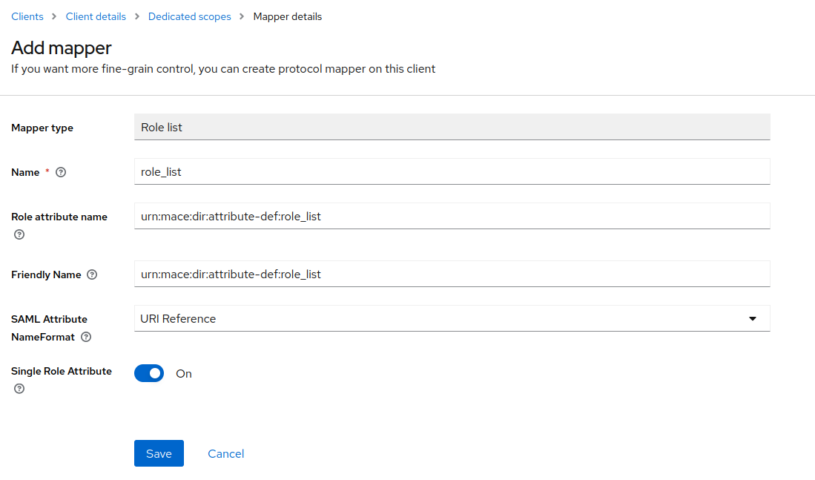Image resolution: width=815 pixels, height=480 pixels.
Task: Go to the Clients breadcrumb
Action: click(x=27, y=16)
